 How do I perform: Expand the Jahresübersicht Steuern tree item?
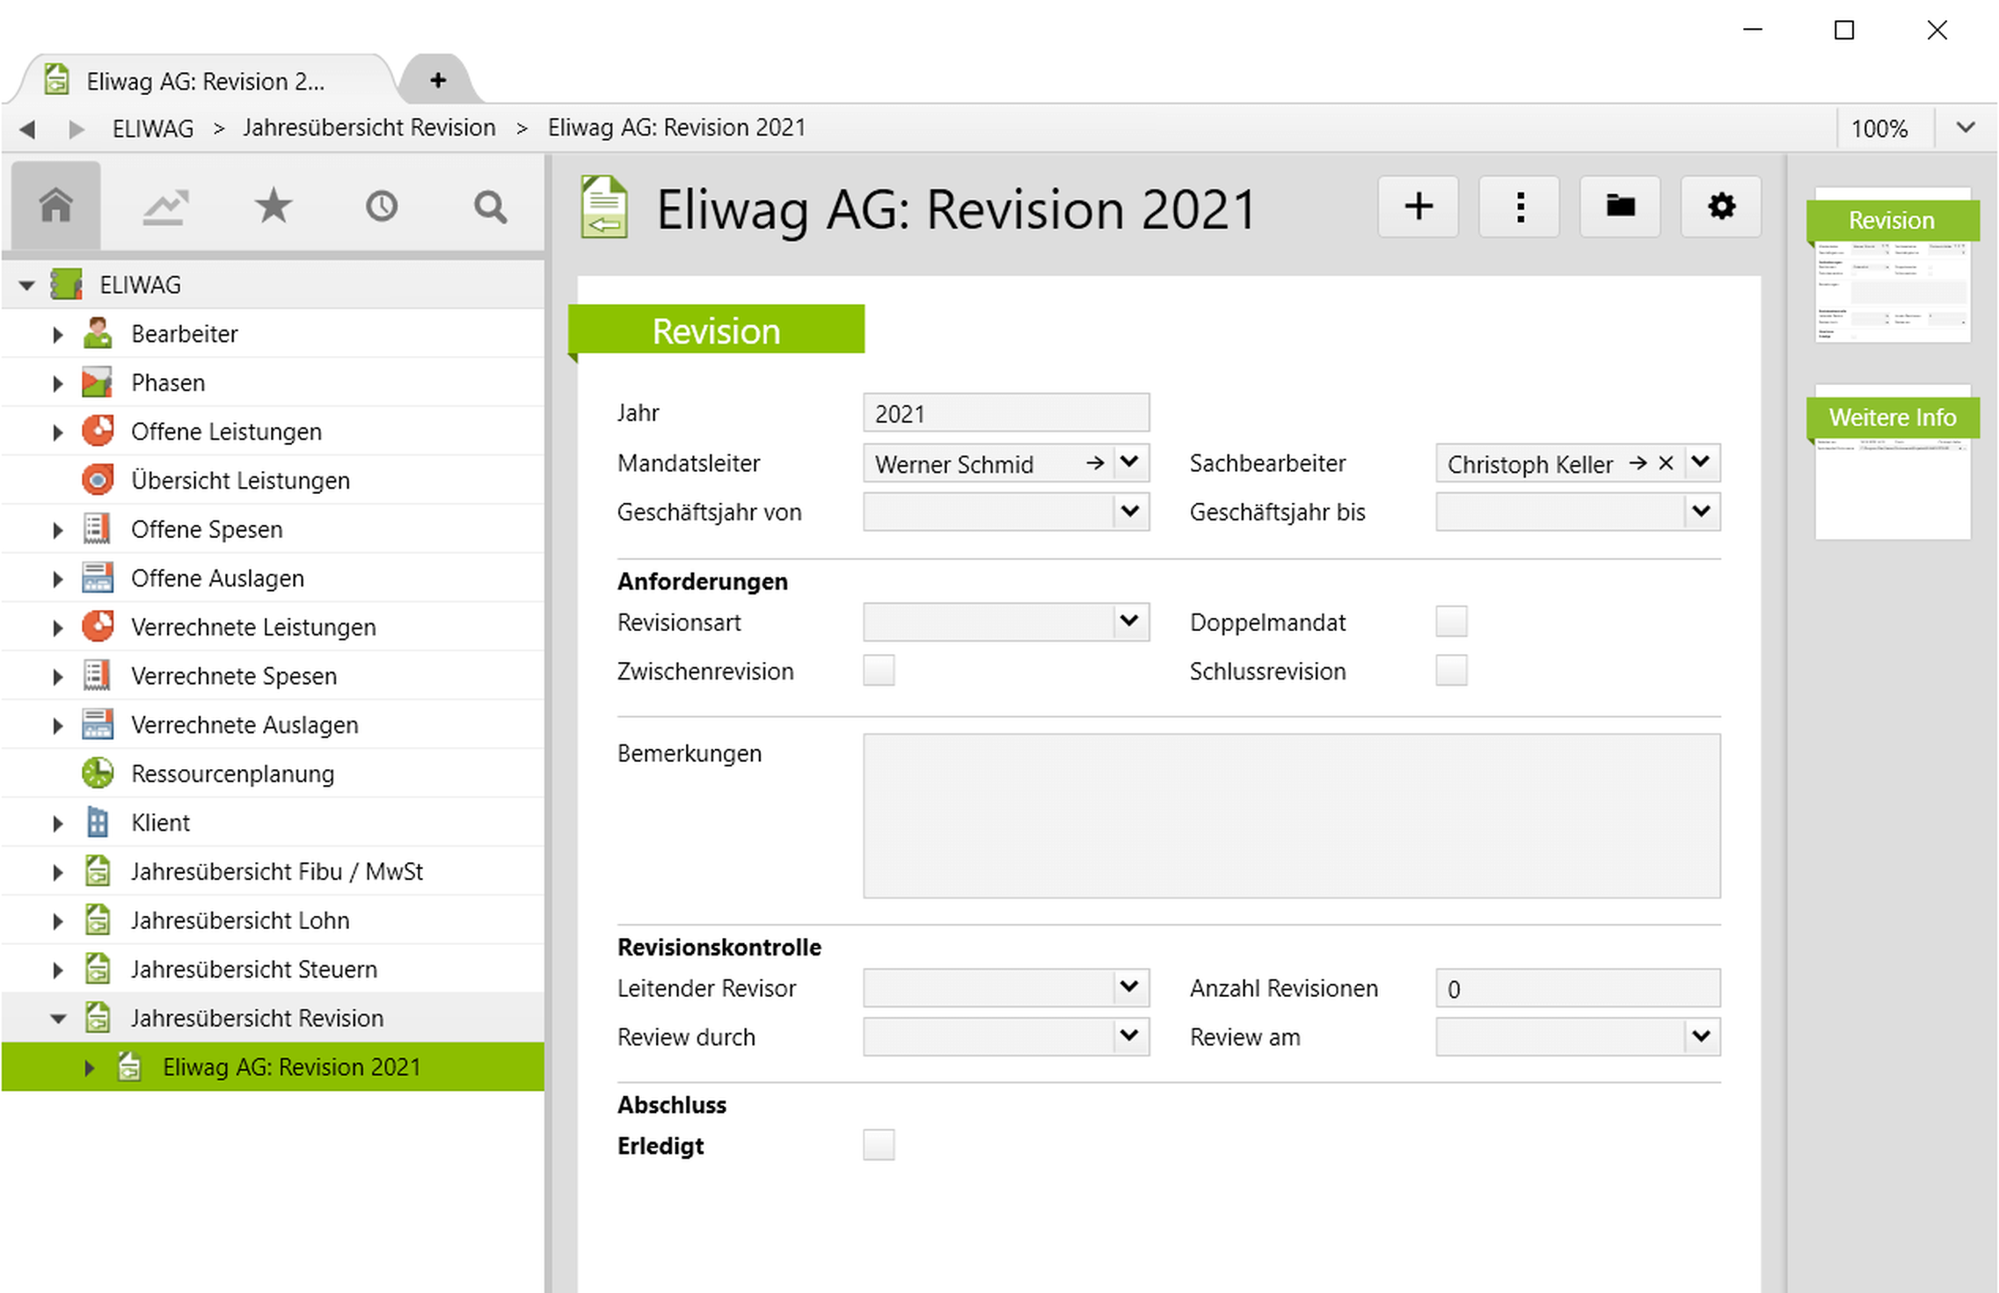tap(56, 969)
